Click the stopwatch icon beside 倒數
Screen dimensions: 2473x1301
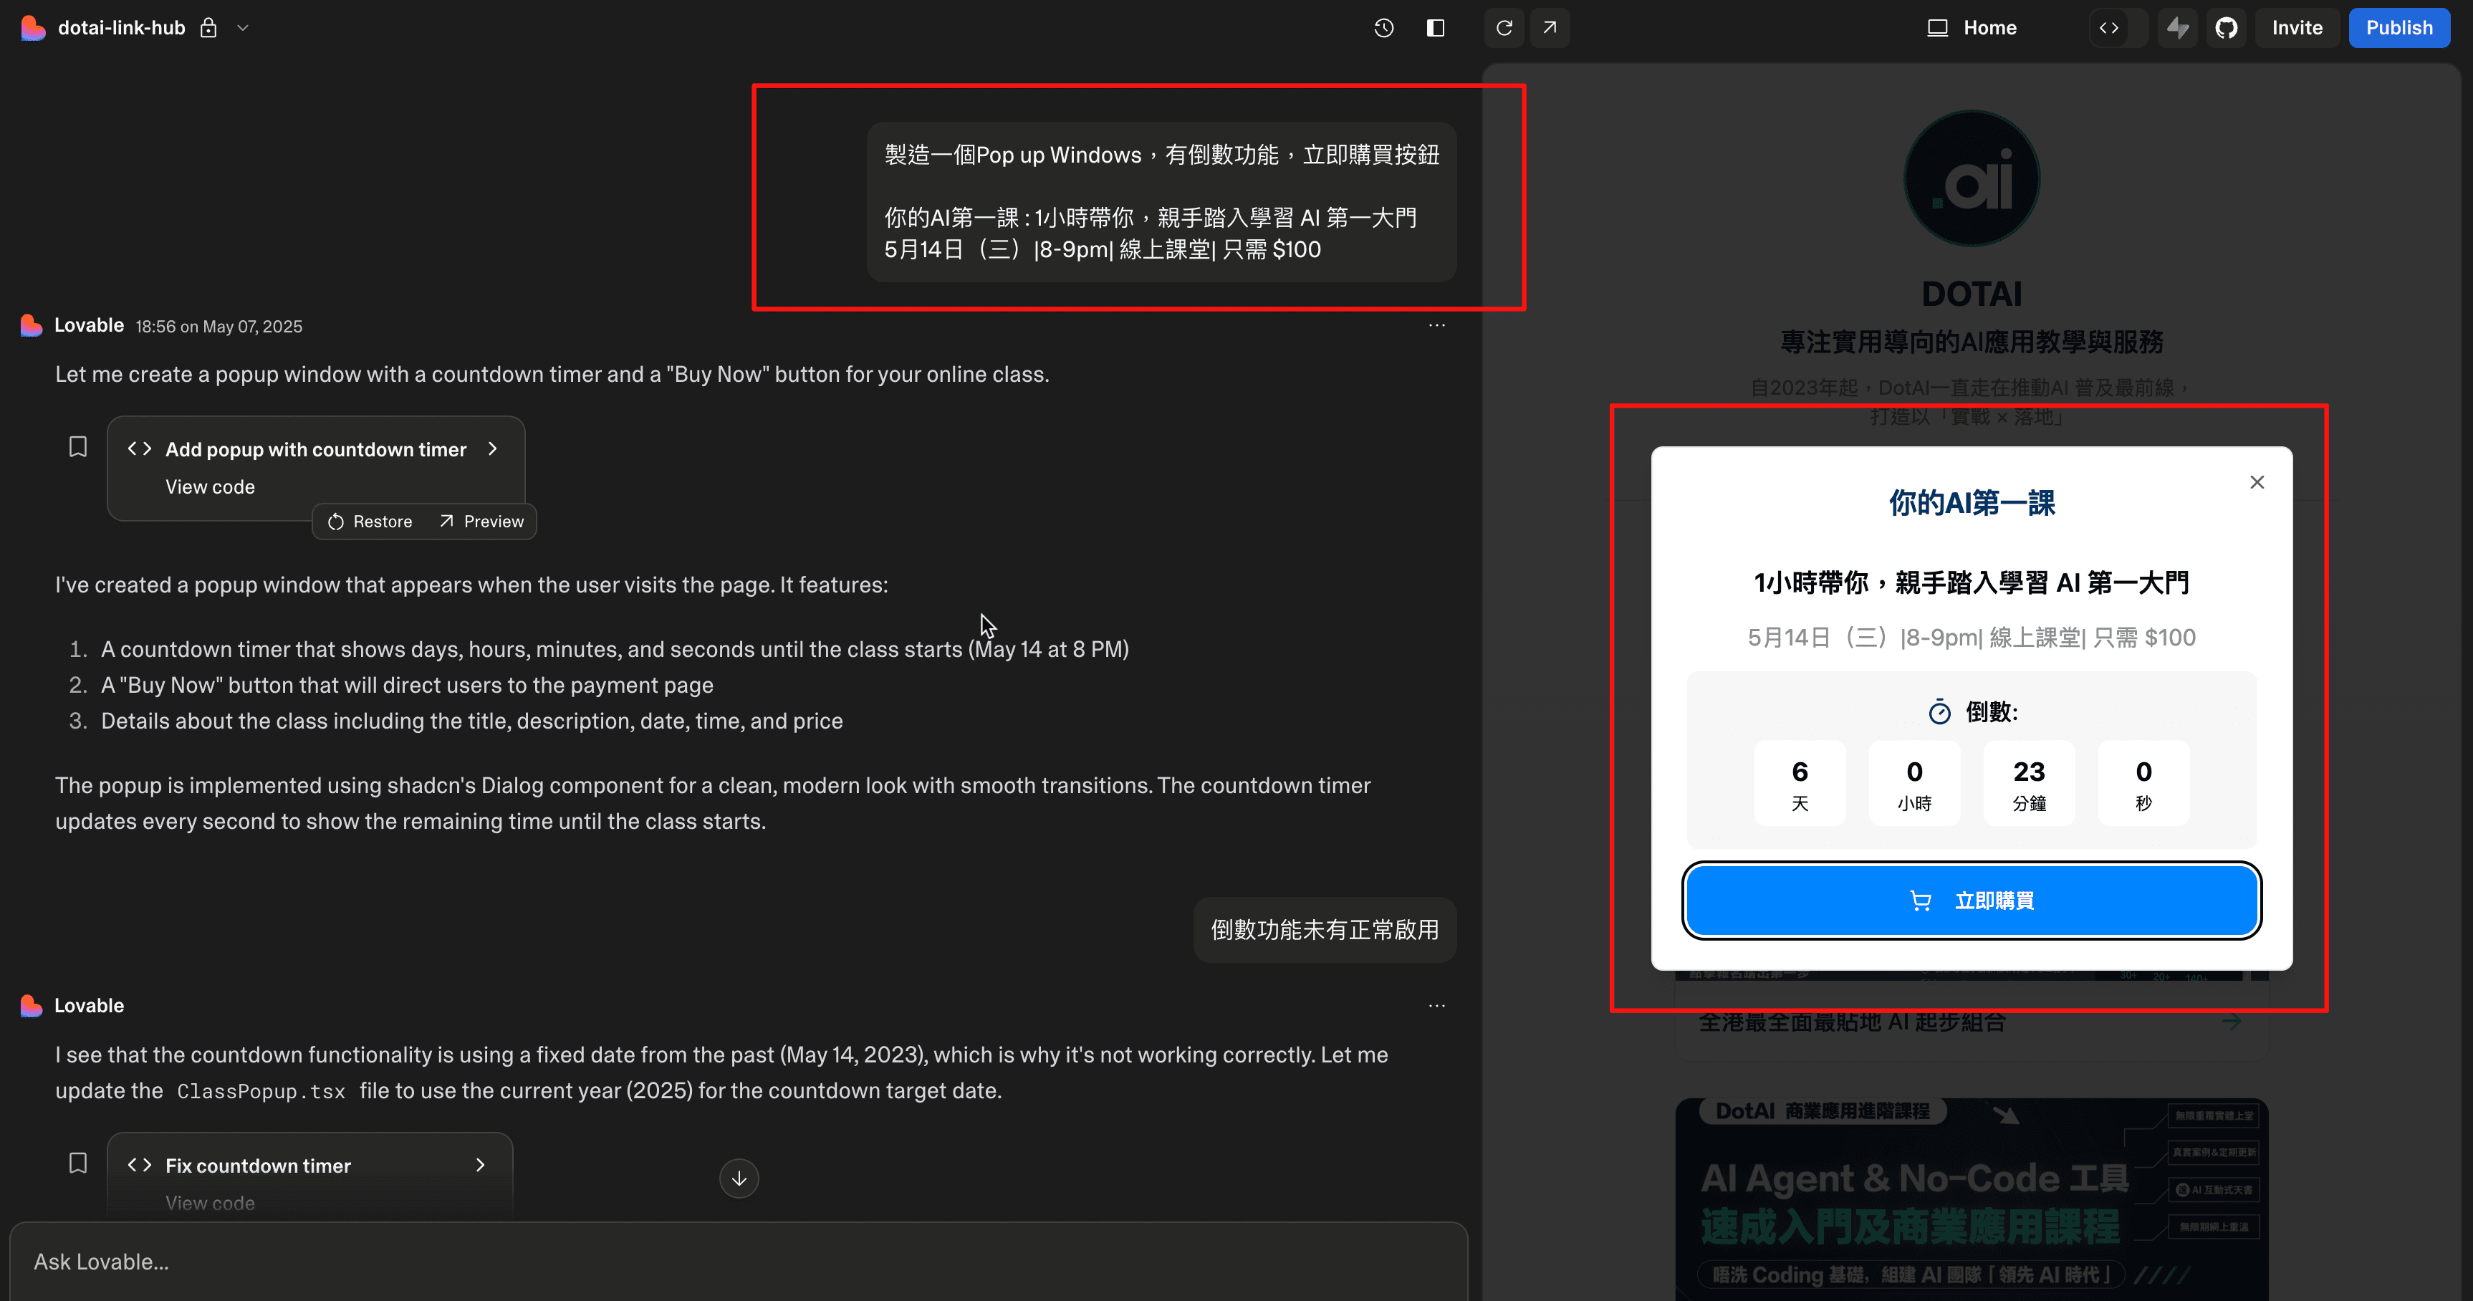point(1939,711)
